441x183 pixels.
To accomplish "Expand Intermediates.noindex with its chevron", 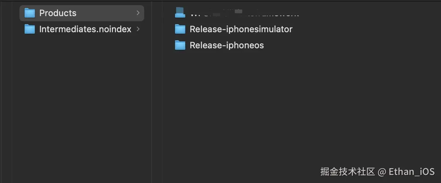I will click(138, 29).
